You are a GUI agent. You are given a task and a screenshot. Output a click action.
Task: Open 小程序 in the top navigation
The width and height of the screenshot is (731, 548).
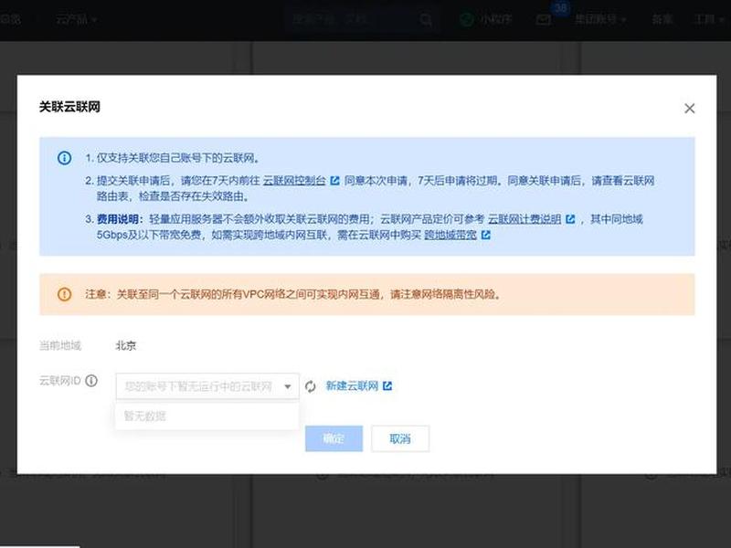coord(486,19)
